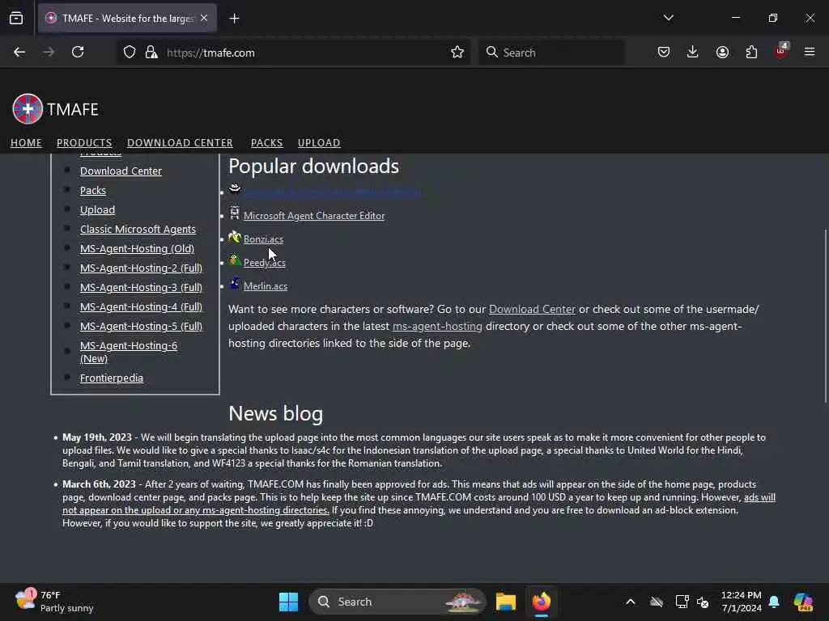
Task: Close the TMAFE browser tab
Action: (x=204, y=19)
